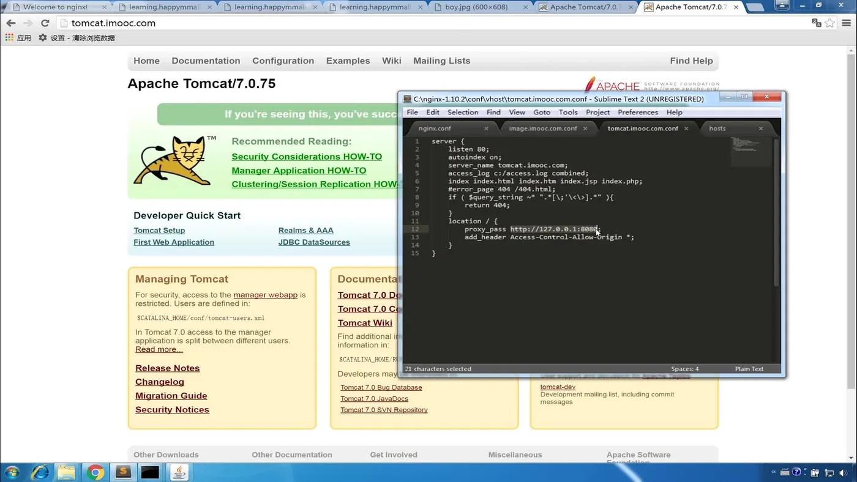Close the image.imooc.com.conf Sublime tab
The image size is (857, 482).
pyautogui.click(x=585, y=128)
